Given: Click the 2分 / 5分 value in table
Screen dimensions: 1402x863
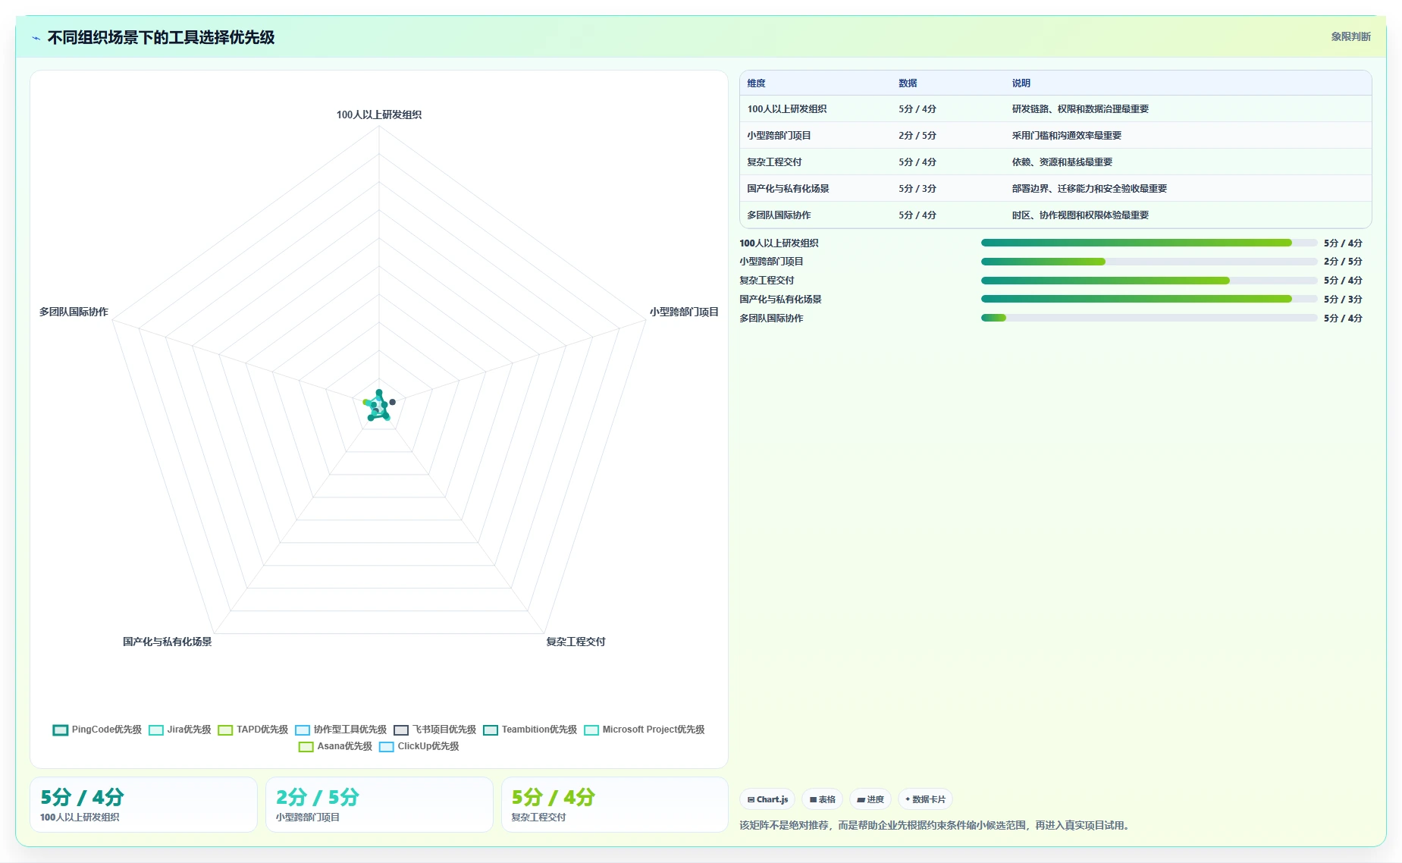Looking at the screenshot, I should [x=917, y=136].
